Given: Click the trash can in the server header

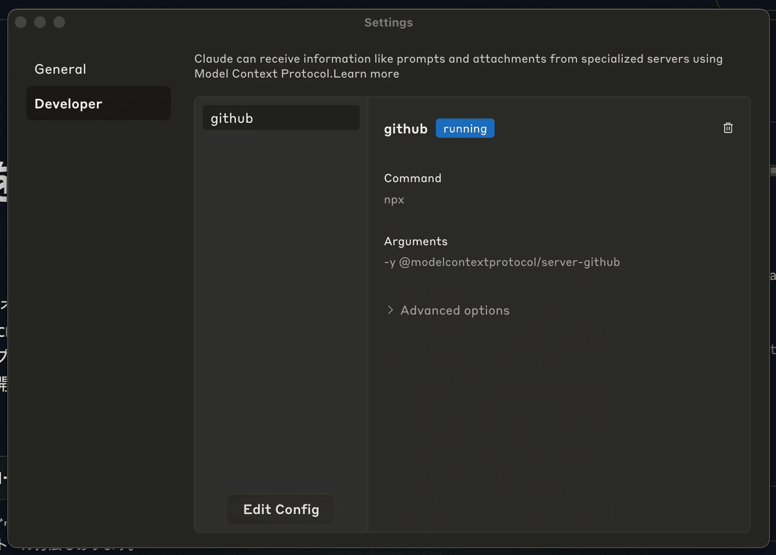Looking at the screenshot, I should 727,127.
